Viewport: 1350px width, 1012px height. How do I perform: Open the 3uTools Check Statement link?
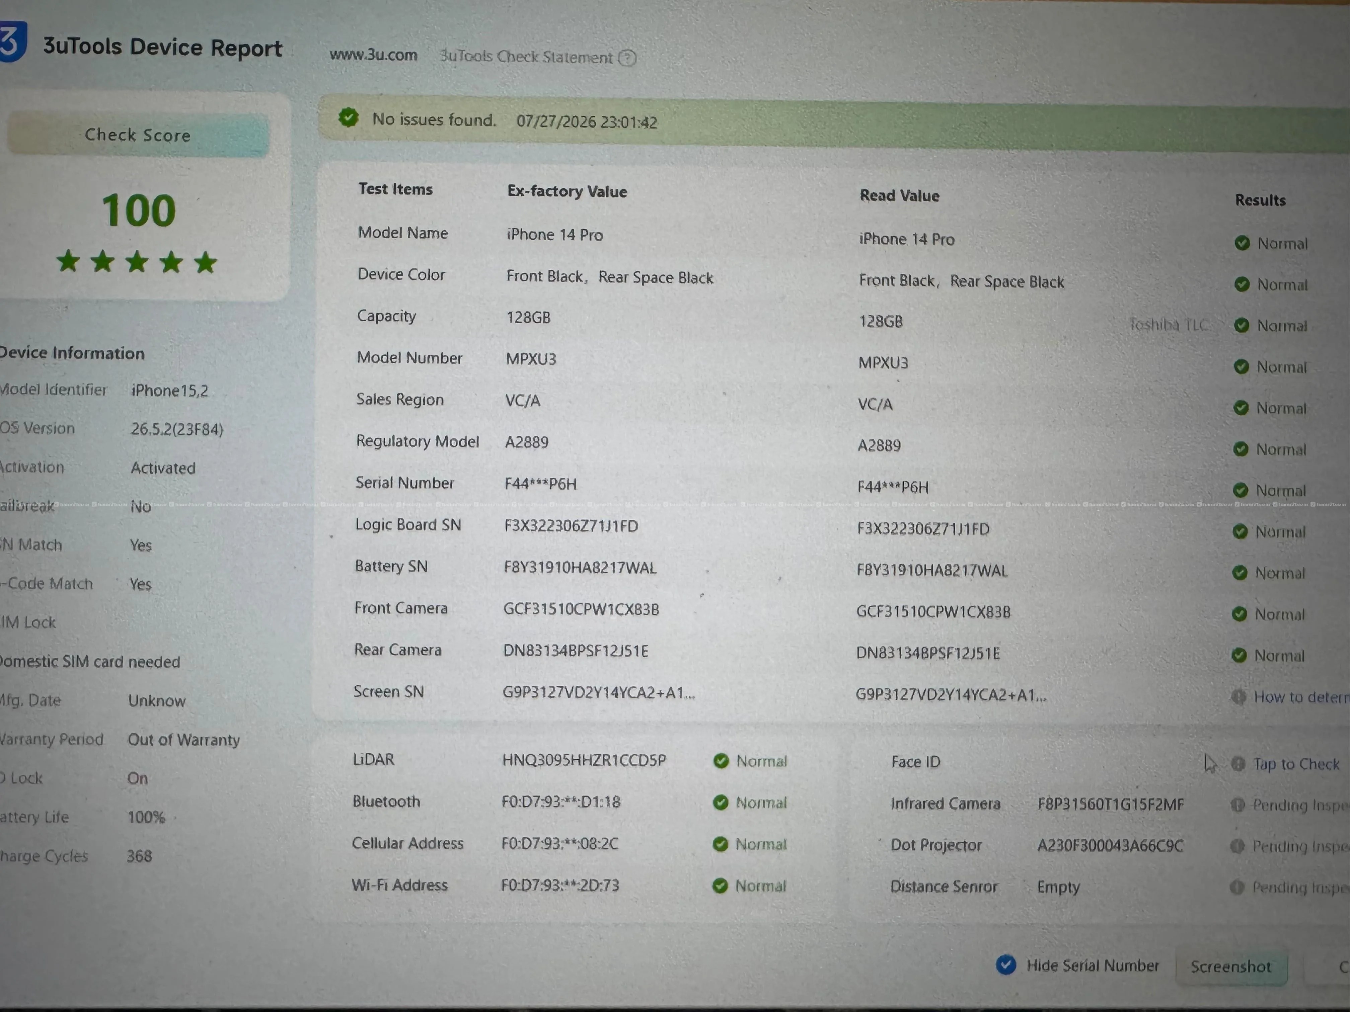coord(526,57)
